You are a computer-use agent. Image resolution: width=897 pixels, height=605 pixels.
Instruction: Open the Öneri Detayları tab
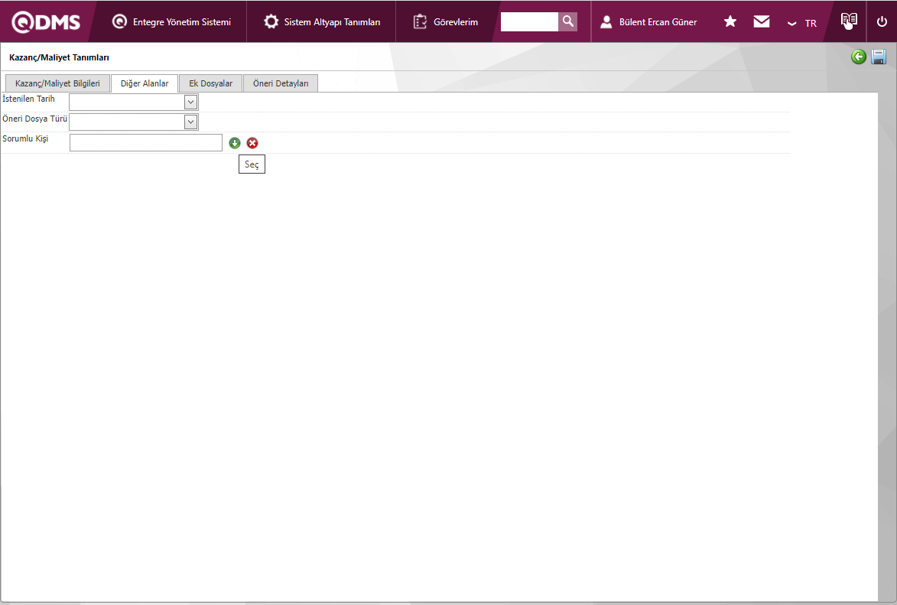281,83
